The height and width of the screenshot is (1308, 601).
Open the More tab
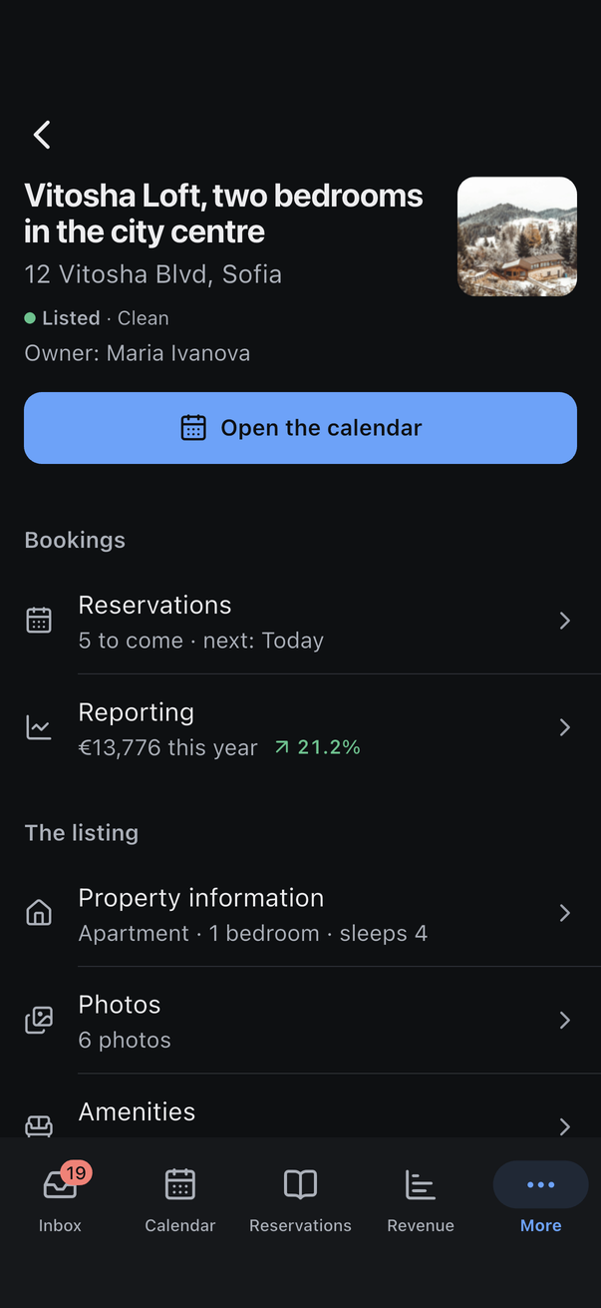[541, 1198]
